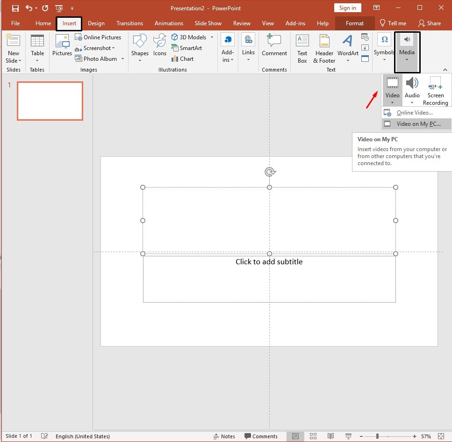The width and height of the screenshot is (452, 442).
Task: Insert a SmartArt graphic
Action: (187, 48)
